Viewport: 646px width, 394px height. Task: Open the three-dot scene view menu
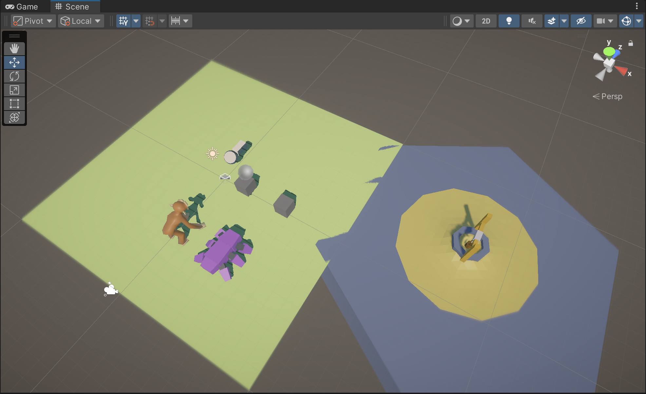pos(636,6)
